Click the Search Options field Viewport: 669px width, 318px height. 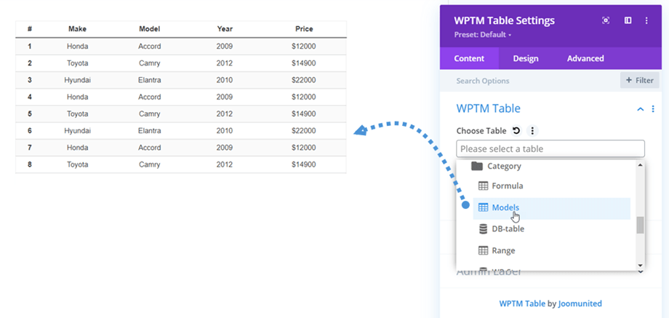point(531,81)
